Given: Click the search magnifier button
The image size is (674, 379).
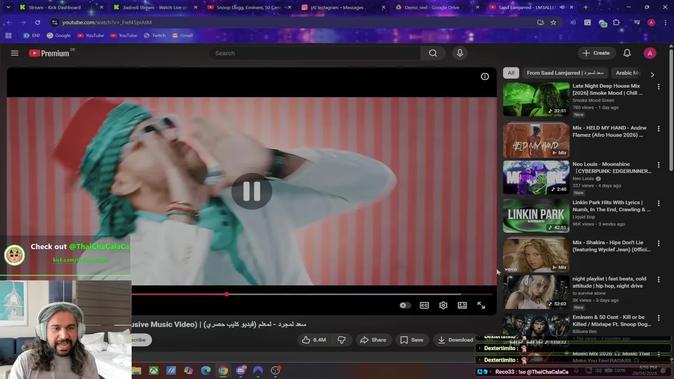Looking at the screenshot, I should pyautogui.click(x=433, y=53).
